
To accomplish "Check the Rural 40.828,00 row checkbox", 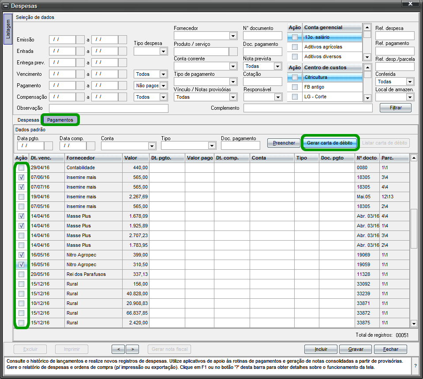I will 21,294.
